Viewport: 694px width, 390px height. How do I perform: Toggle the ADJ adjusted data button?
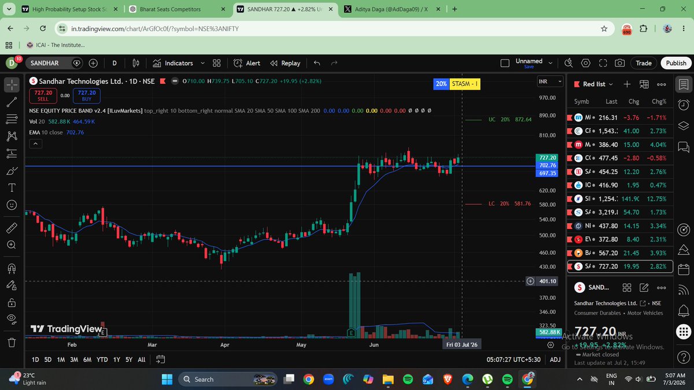(555, 359)
